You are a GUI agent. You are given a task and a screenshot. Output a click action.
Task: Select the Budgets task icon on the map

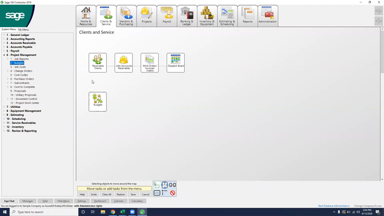point(97,102)
